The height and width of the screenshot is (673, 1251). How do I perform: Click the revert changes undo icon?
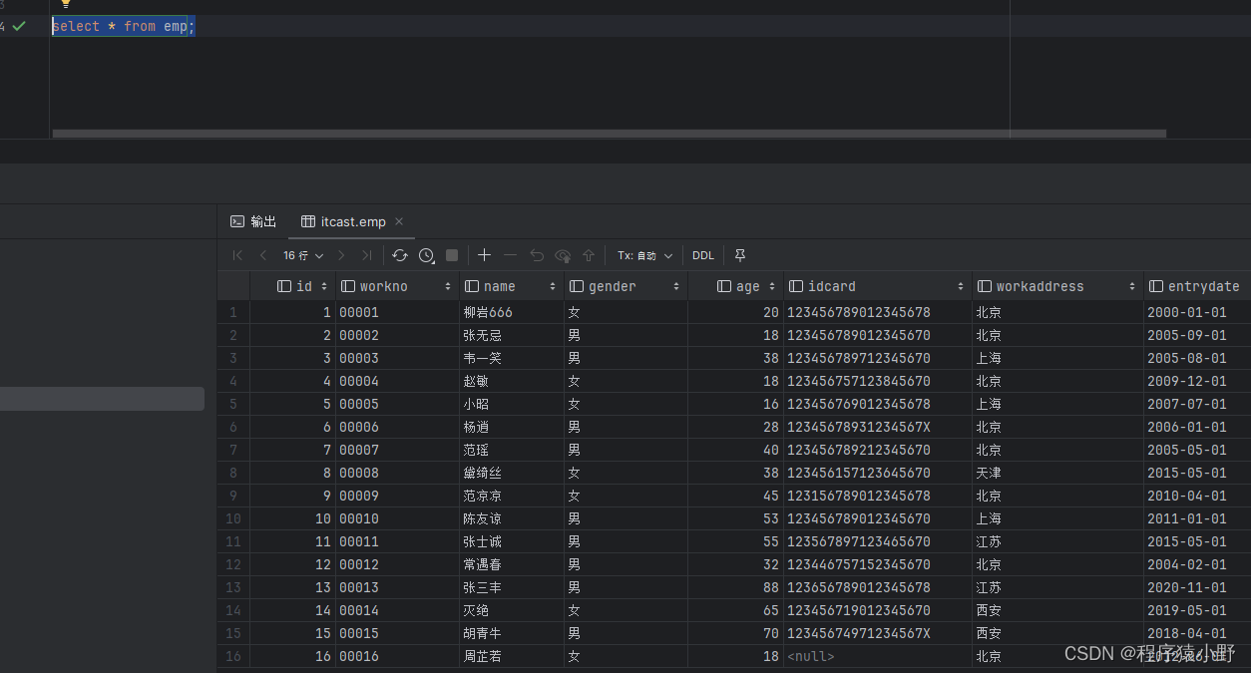(x=537, y=255)
